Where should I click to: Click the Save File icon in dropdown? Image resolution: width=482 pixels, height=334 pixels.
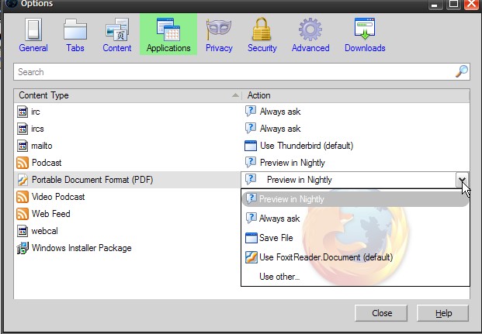click(251, 238)
